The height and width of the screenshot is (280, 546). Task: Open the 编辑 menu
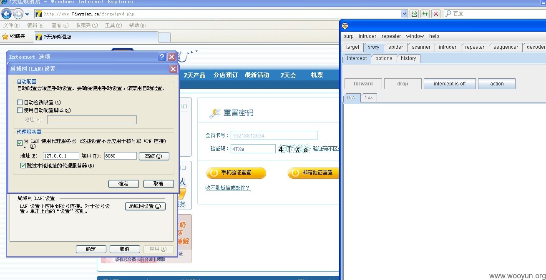35,25
